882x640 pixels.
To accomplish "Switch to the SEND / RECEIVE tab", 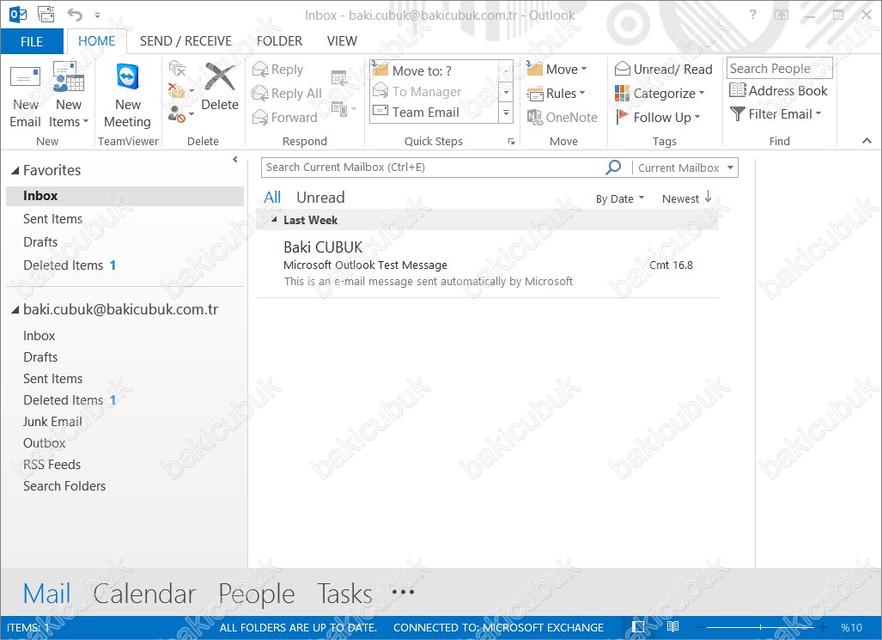I will tap(186, 41).
